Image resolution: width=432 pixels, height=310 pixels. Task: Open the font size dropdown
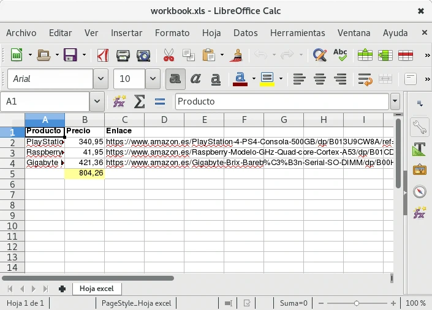pyautogui.click(x=153, y=79)
